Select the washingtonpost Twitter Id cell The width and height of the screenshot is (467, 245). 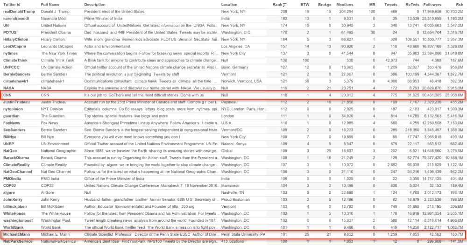click(18, 220)
